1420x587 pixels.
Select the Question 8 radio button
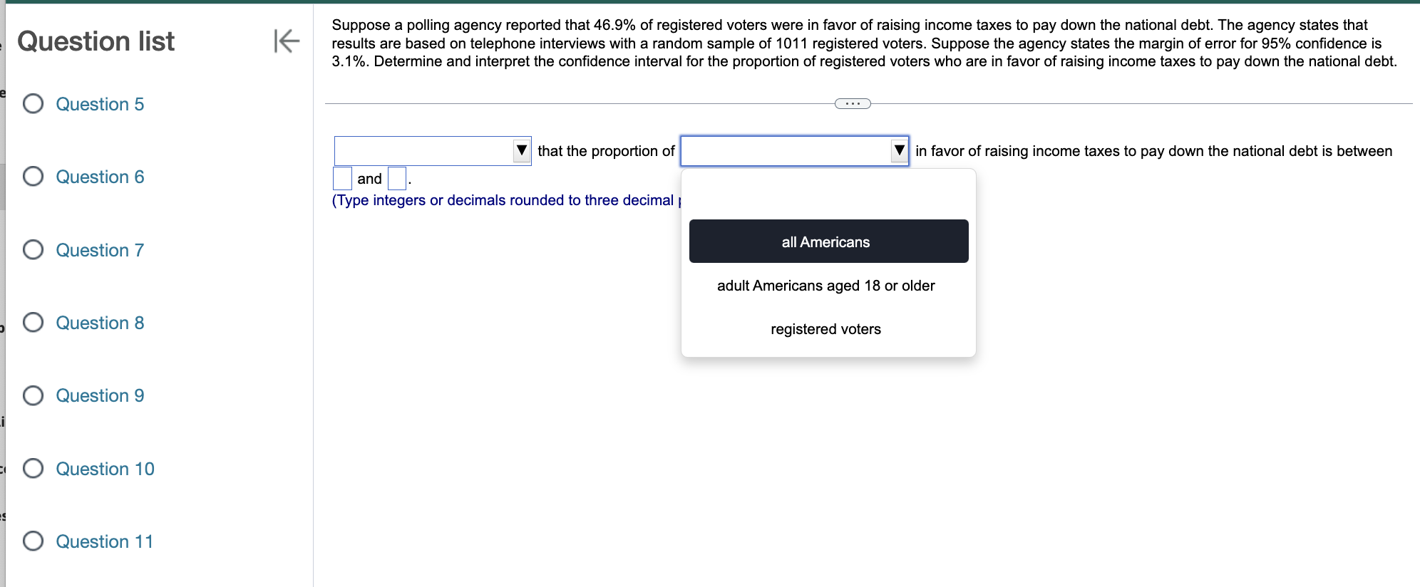click(32, 323)
